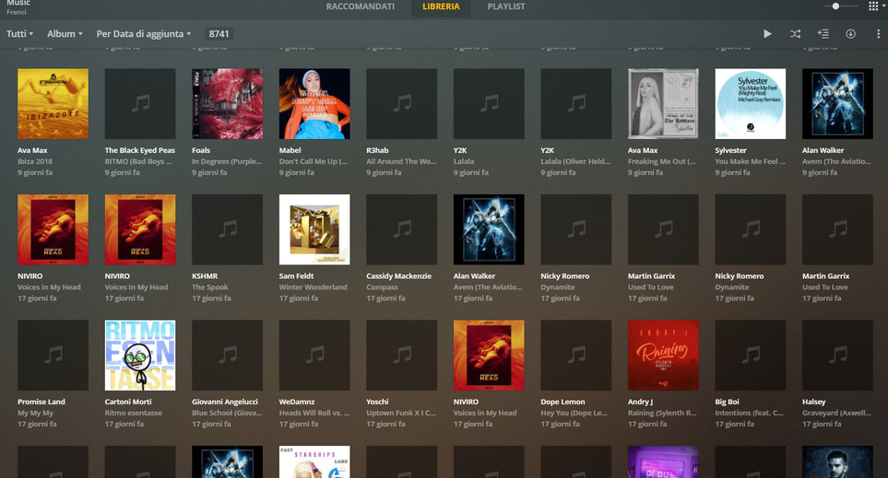The height and width of the screenshot is (478, 888).
Task: Click the download/sync icon
Action: pos(850,34)
